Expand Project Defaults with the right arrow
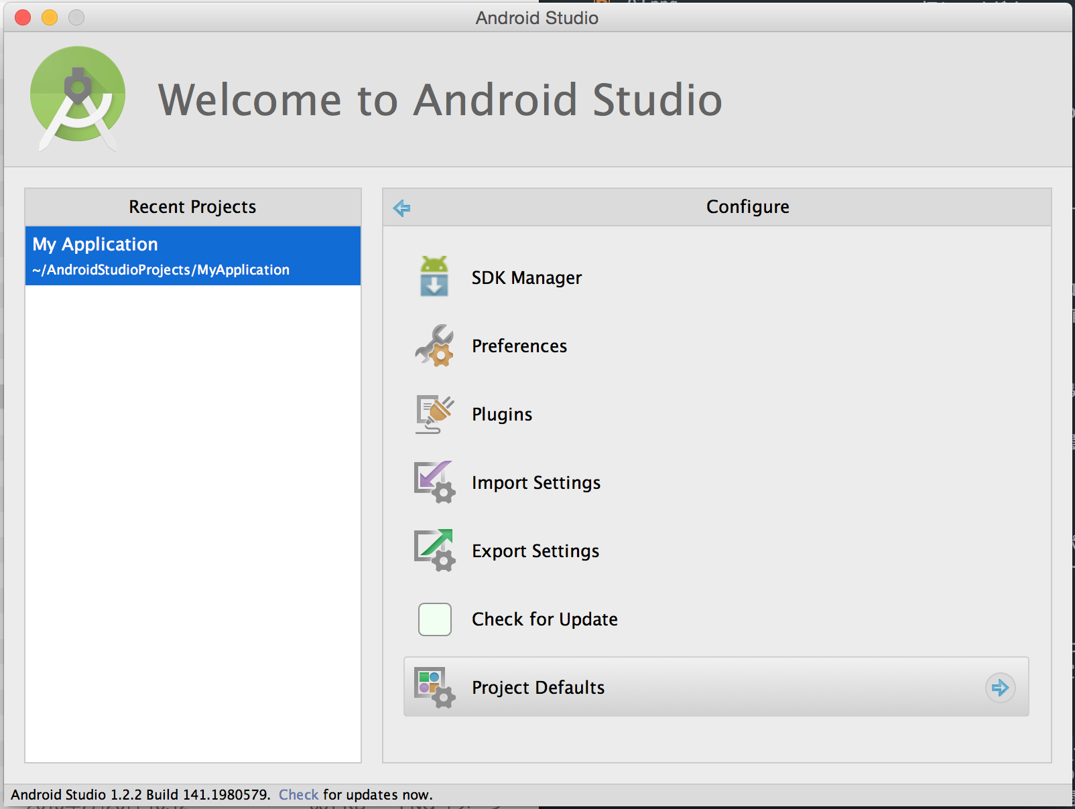The image size is (1075, 809). click(x=1000, y=687)
